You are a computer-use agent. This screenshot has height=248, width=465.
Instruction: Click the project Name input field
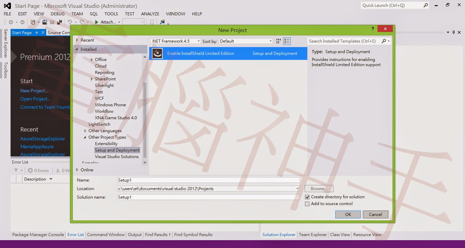pos(208,180)
